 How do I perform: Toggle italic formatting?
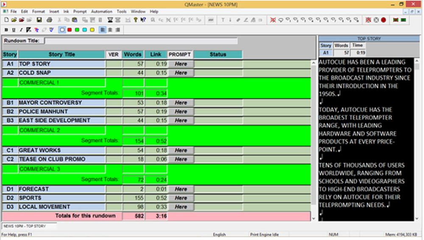[x=21, y=30]
